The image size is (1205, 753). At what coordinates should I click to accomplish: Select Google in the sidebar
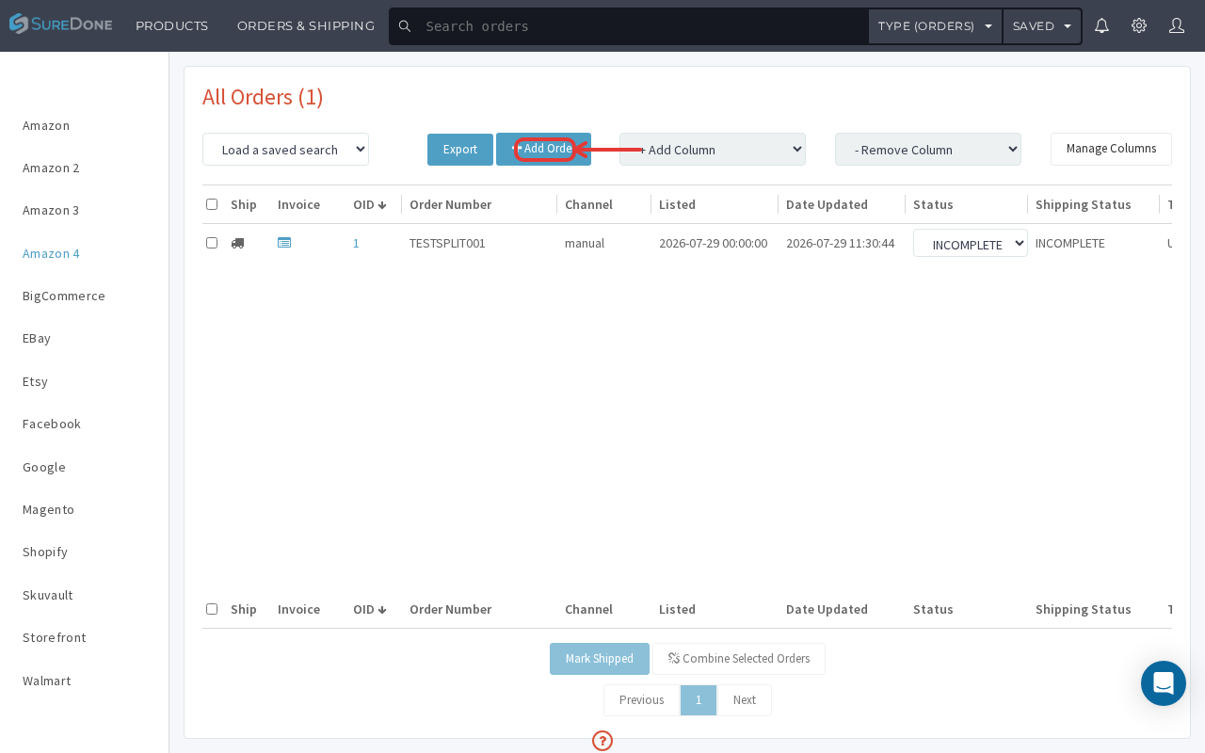[x=44, y=467]
